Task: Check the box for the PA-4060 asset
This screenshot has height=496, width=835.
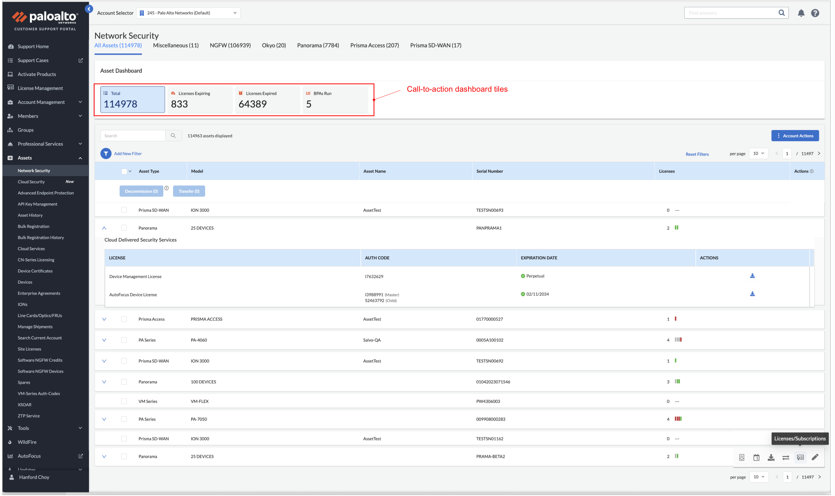Action: point(124,340)
